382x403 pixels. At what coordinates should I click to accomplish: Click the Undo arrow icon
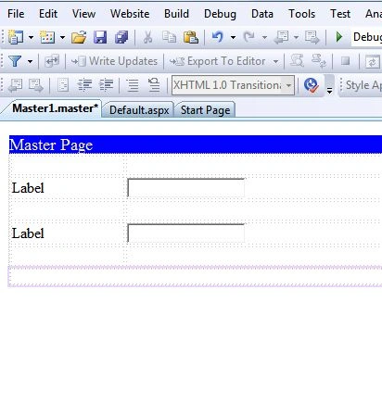coord(218,37)
